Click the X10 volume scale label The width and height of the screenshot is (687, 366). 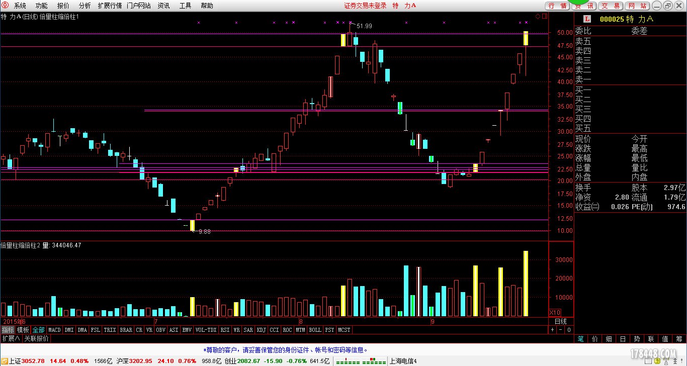pos(555,312)
